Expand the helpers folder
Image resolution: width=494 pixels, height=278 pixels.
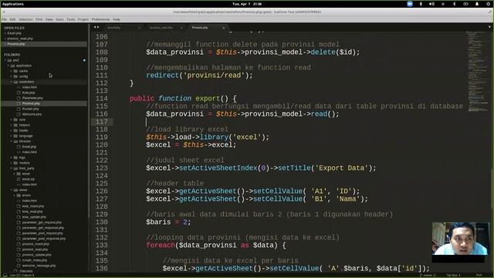[x=12, y=125]
